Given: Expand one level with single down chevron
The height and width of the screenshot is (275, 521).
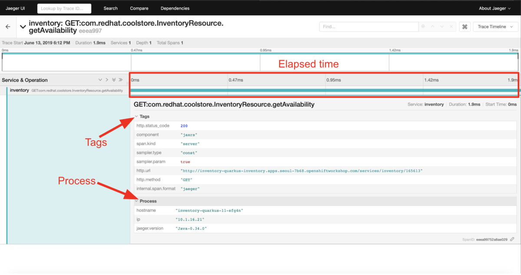Looking at the screenshot, I should [x=100, y=80].
